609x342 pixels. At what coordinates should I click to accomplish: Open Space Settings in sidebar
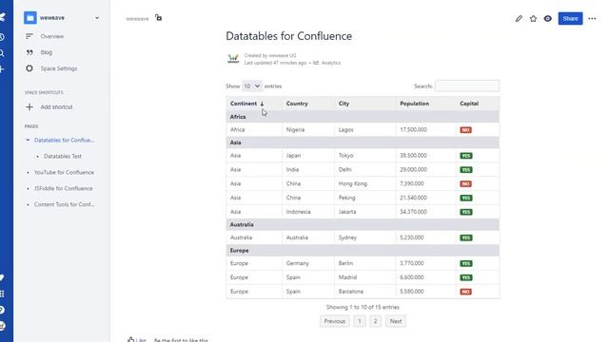[59, 68]
